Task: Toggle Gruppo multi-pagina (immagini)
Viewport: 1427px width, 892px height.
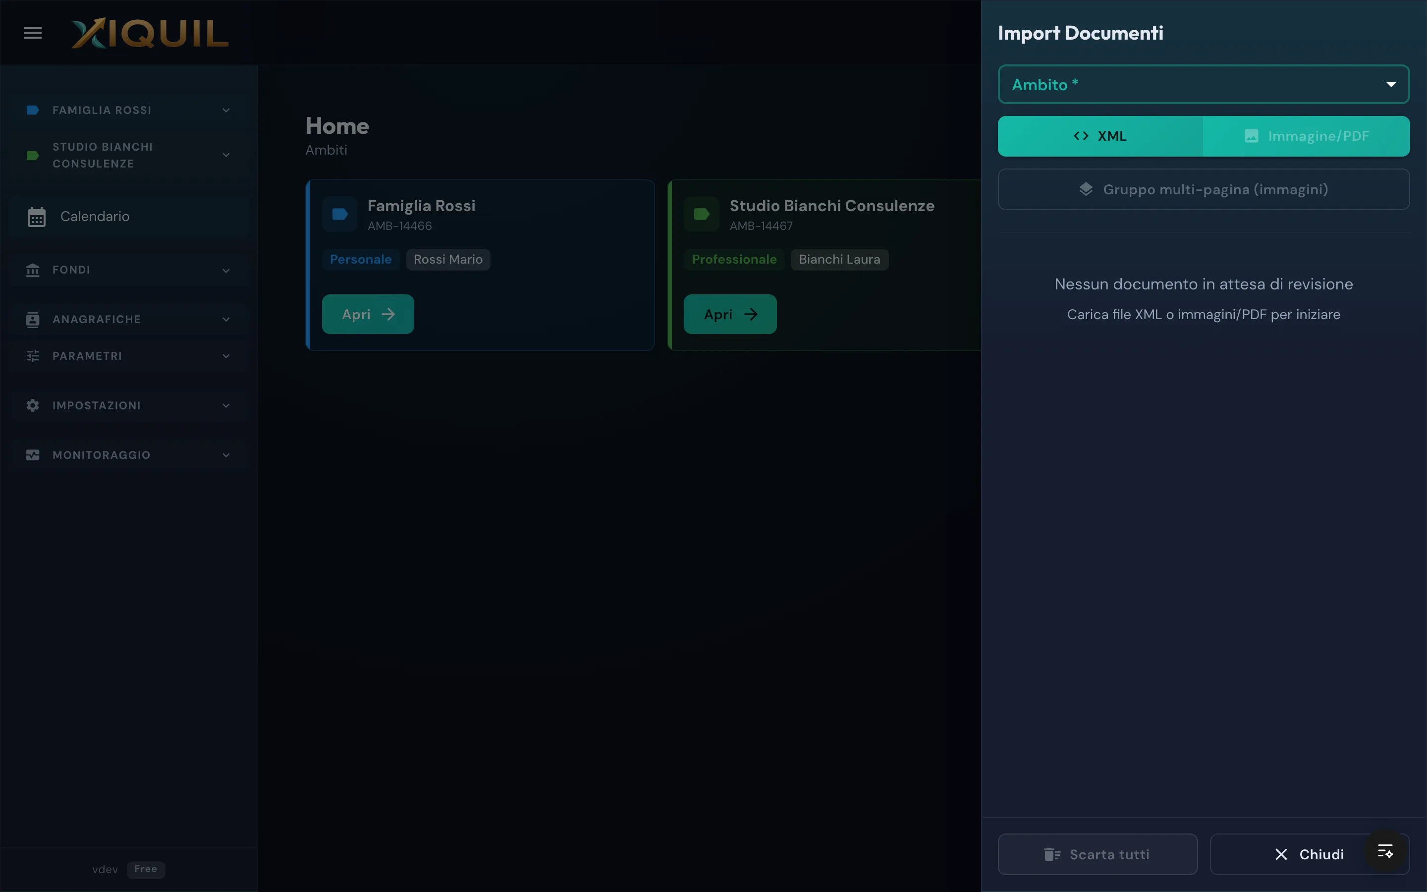Action: point(1204,189)
